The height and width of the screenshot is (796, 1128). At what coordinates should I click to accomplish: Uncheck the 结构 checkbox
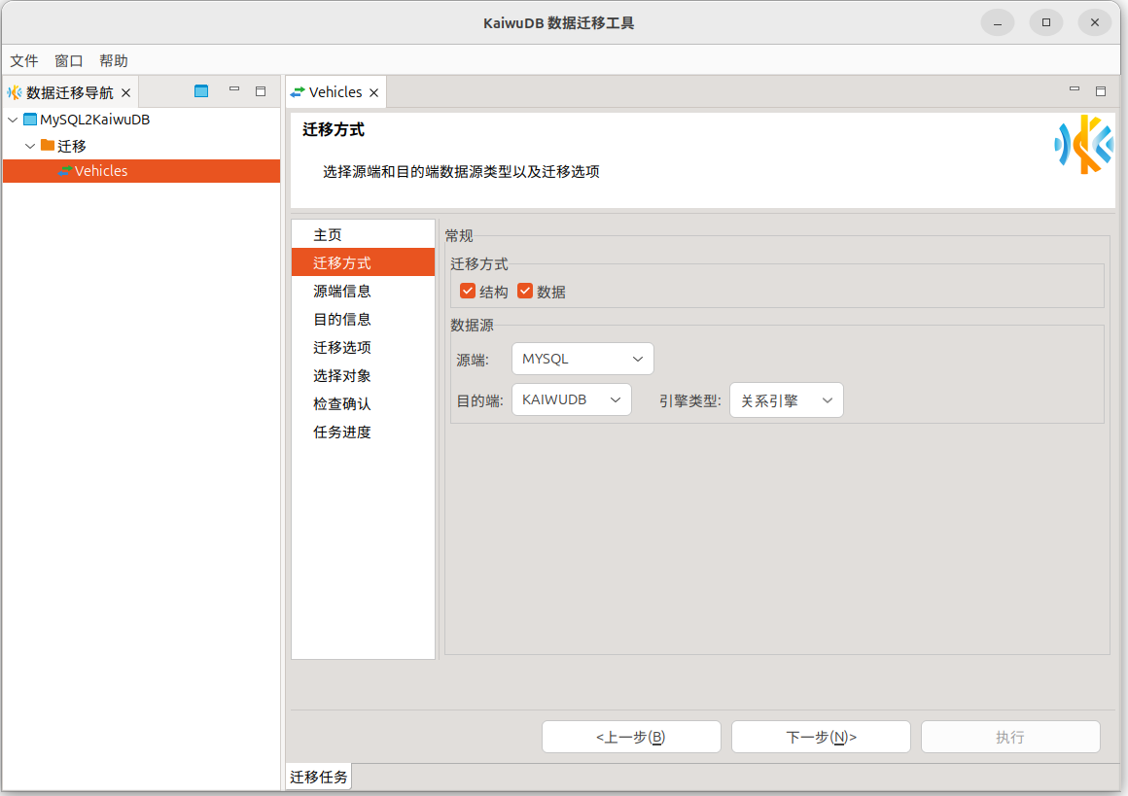coord(468,291)
